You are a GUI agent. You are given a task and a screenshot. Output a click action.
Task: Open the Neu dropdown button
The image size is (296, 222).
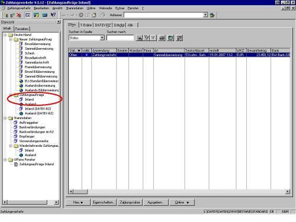coord(78,202)
